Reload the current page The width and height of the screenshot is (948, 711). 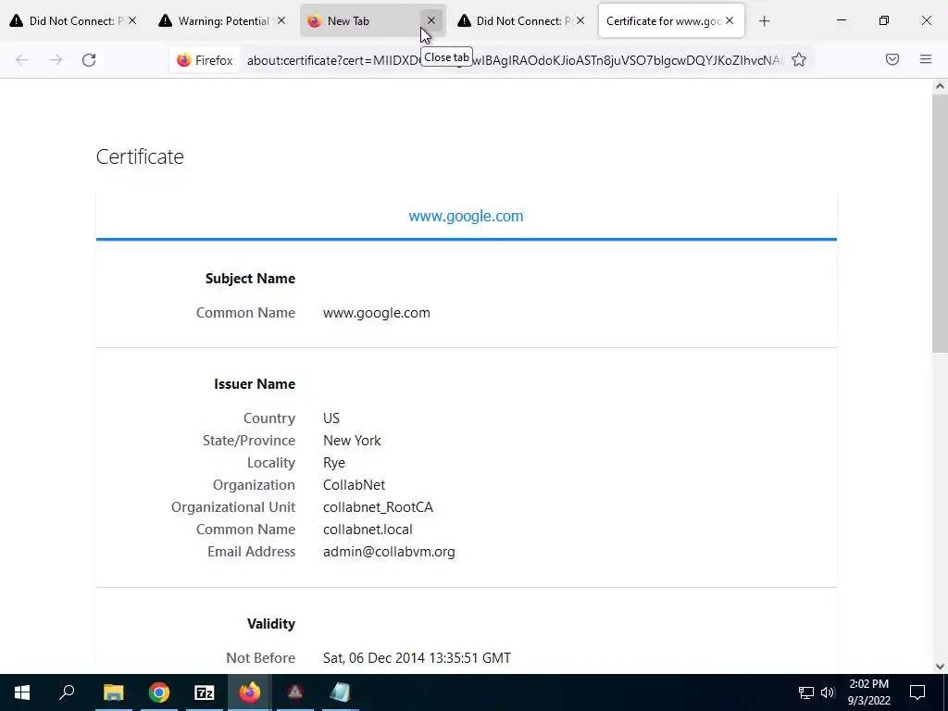pyautogui.click(x=89, y=60)
